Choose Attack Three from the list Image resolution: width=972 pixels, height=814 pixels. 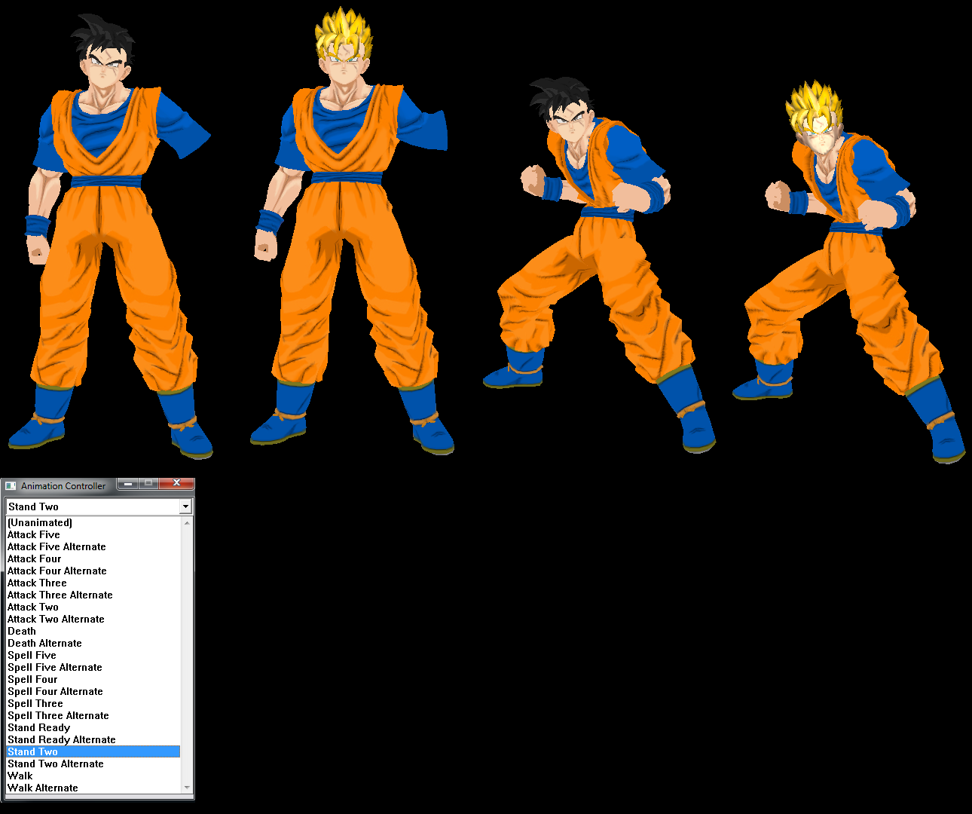pos(93,583)
